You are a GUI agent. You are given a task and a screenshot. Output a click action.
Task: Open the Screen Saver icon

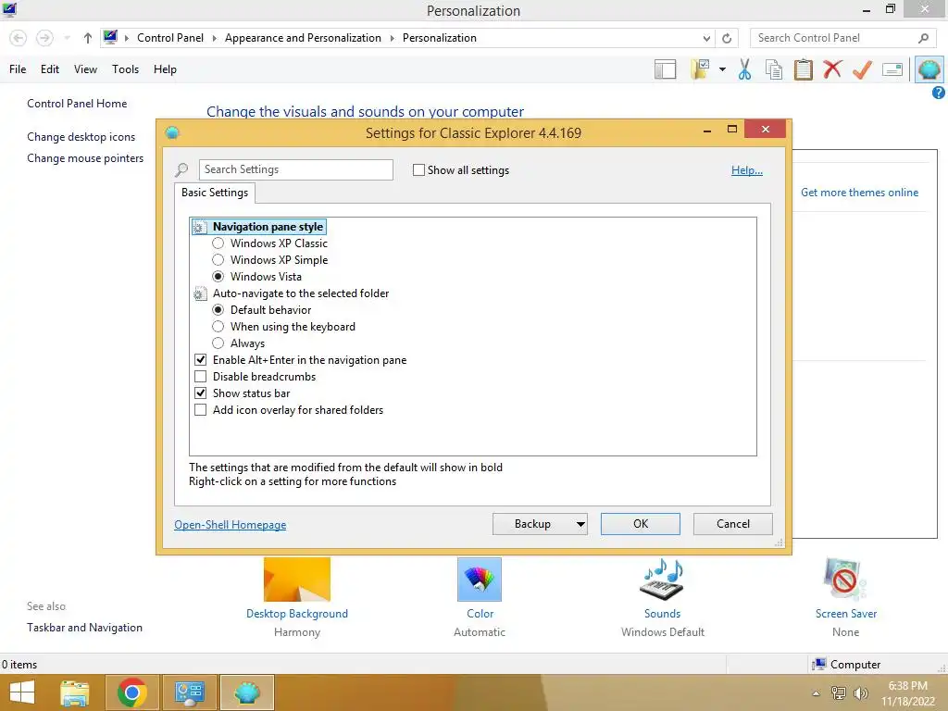[x=845, y=580]
